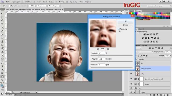172x96 pixels.
Task: Toggle visibility of the mb group
Action: tap(131, 88)
